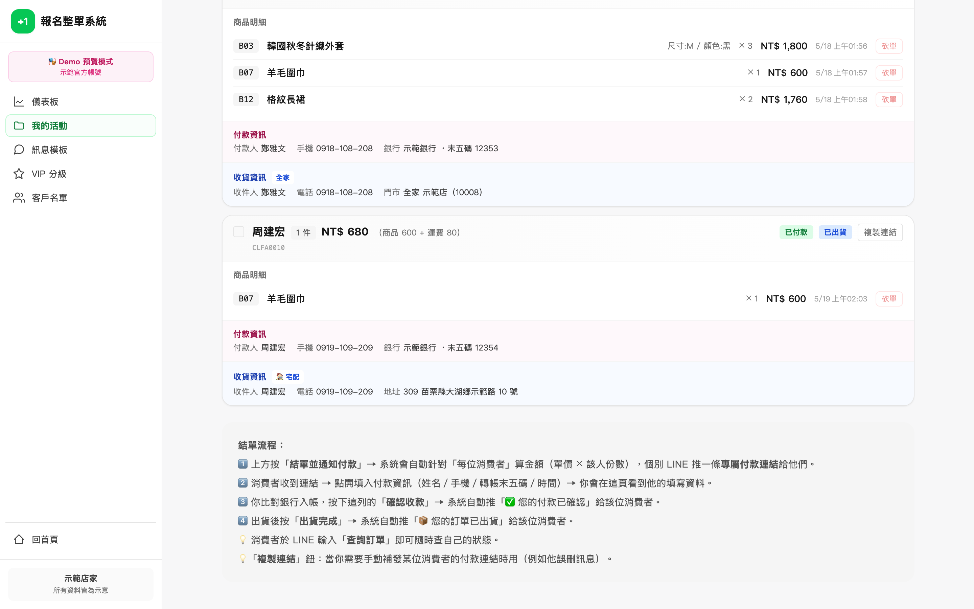Click 砍單 for B03 韓國秋冬針織外套
974x609 pixels.
(889, 46)
